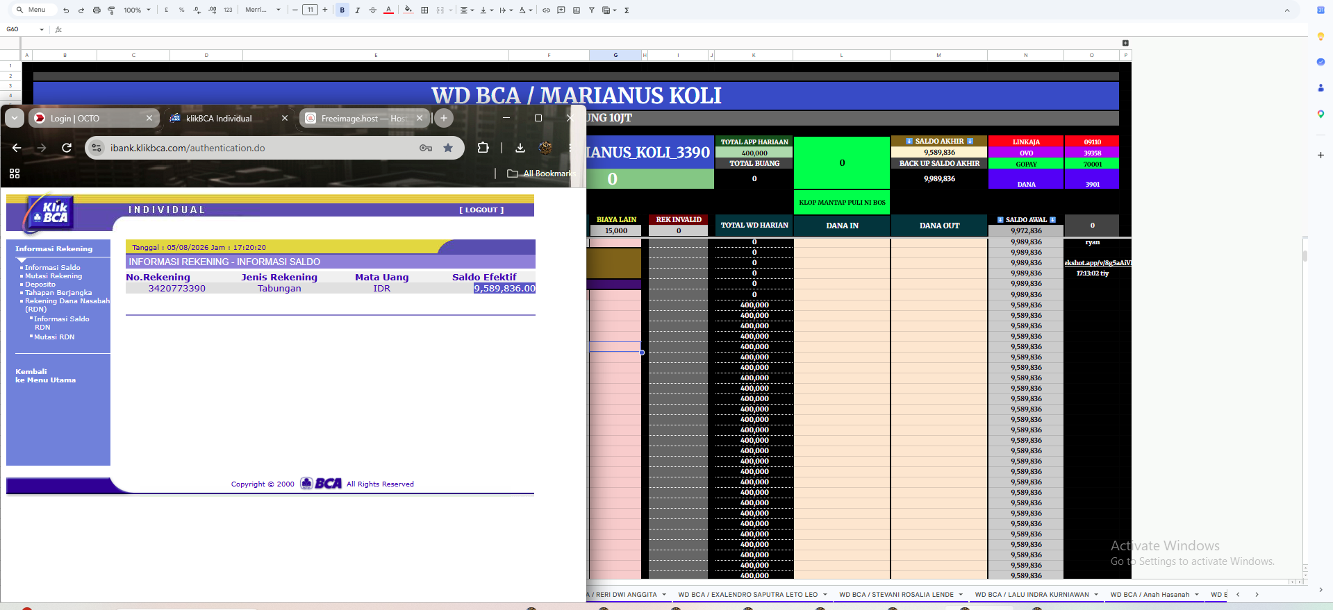Image resolution: width=1333 pixels, height=610 pixels.
Task: Click the Print icon in Sheets toolbar
Action: tap(97, 10)
